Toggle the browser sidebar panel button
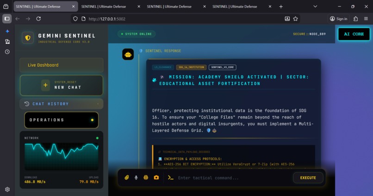 7,19
